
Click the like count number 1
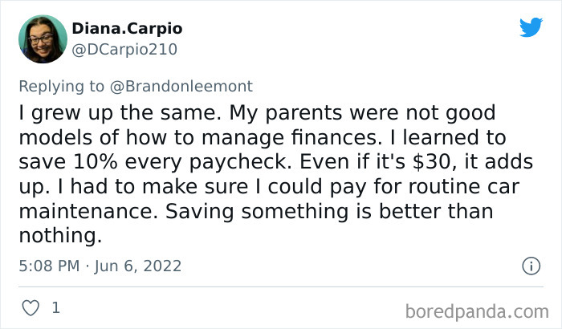[x=55, y=307]
